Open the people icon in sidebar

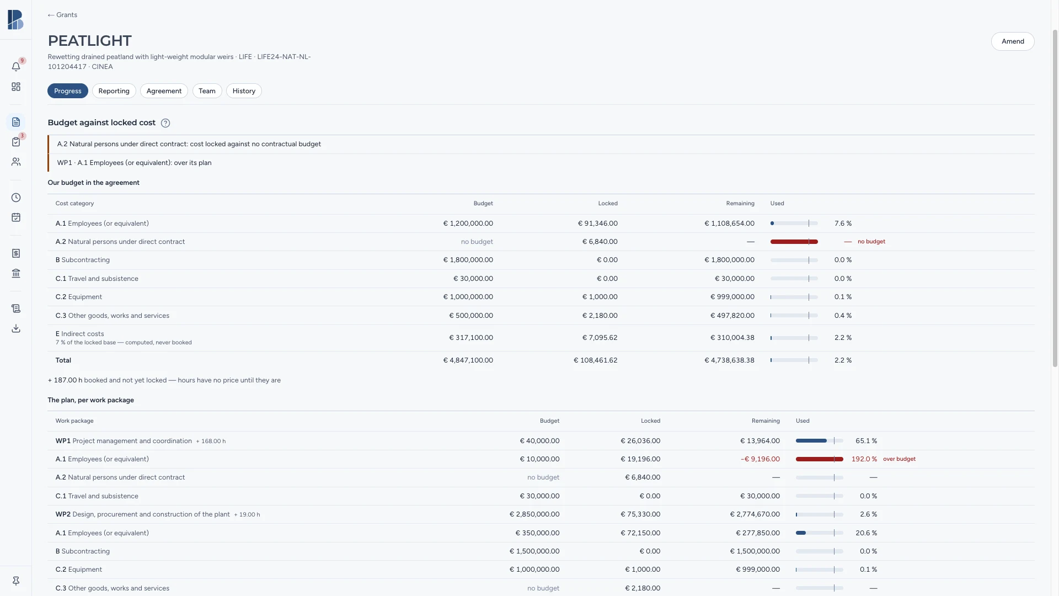[16, 162]
